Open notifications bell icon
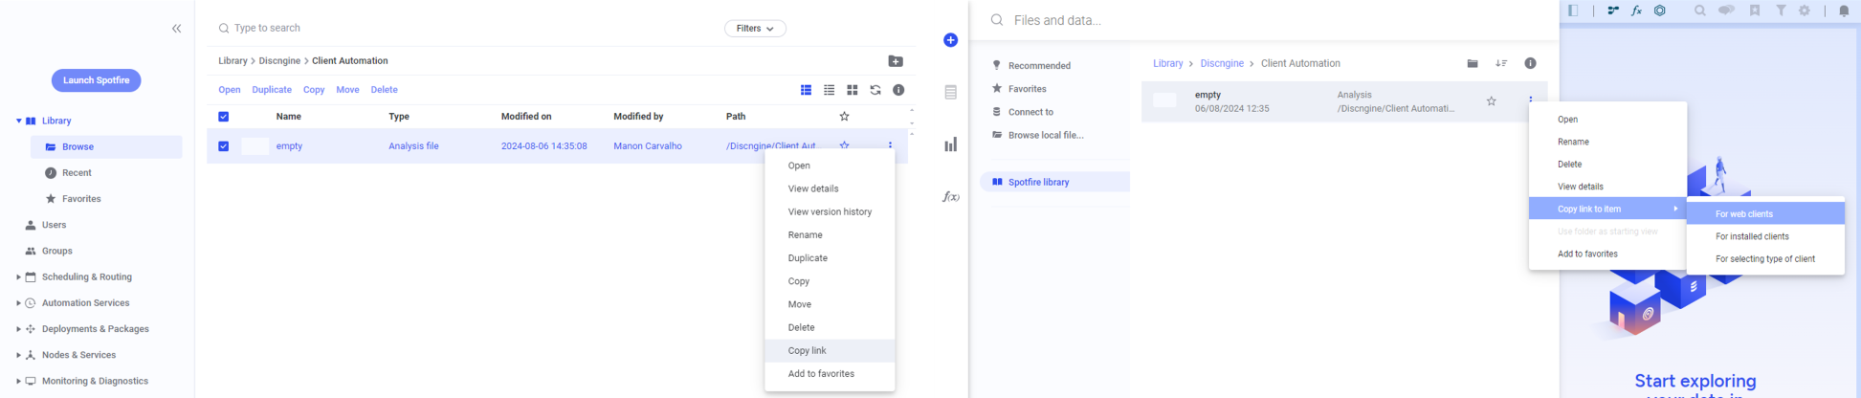 (1844, 11)
